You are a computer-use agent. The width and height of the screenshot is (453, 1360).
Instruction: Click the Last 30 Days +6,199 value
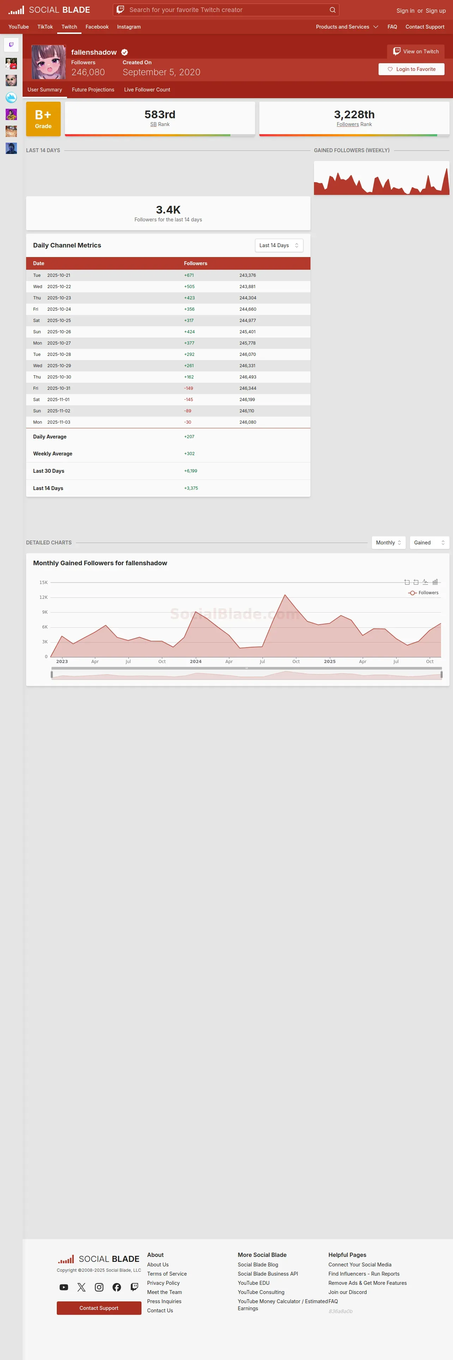tap(191, 471)
